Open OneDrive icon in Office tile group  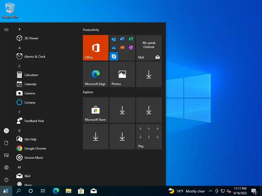pyautogui.click(x=114, y=48)
